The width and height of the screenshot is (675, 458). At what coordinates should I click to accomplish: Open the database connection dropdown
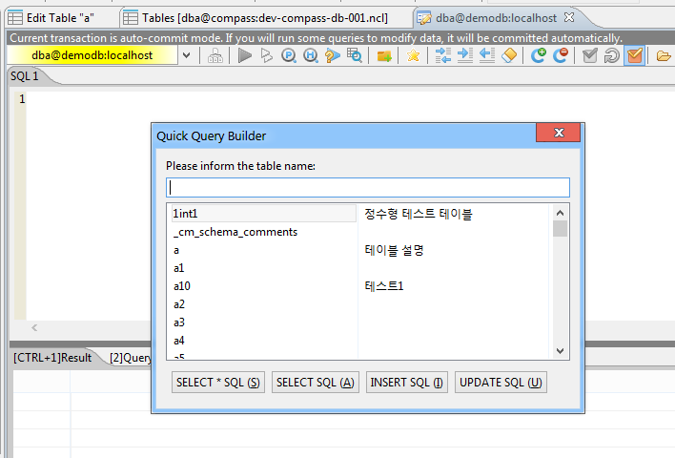click(x=185, y=55)
